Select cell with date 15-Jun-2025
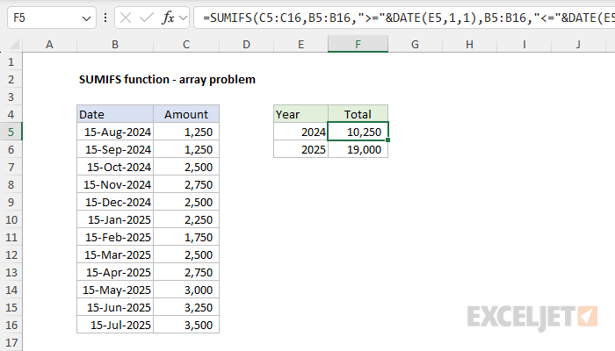This screenshot has width=615, height=351. [115, 307]
